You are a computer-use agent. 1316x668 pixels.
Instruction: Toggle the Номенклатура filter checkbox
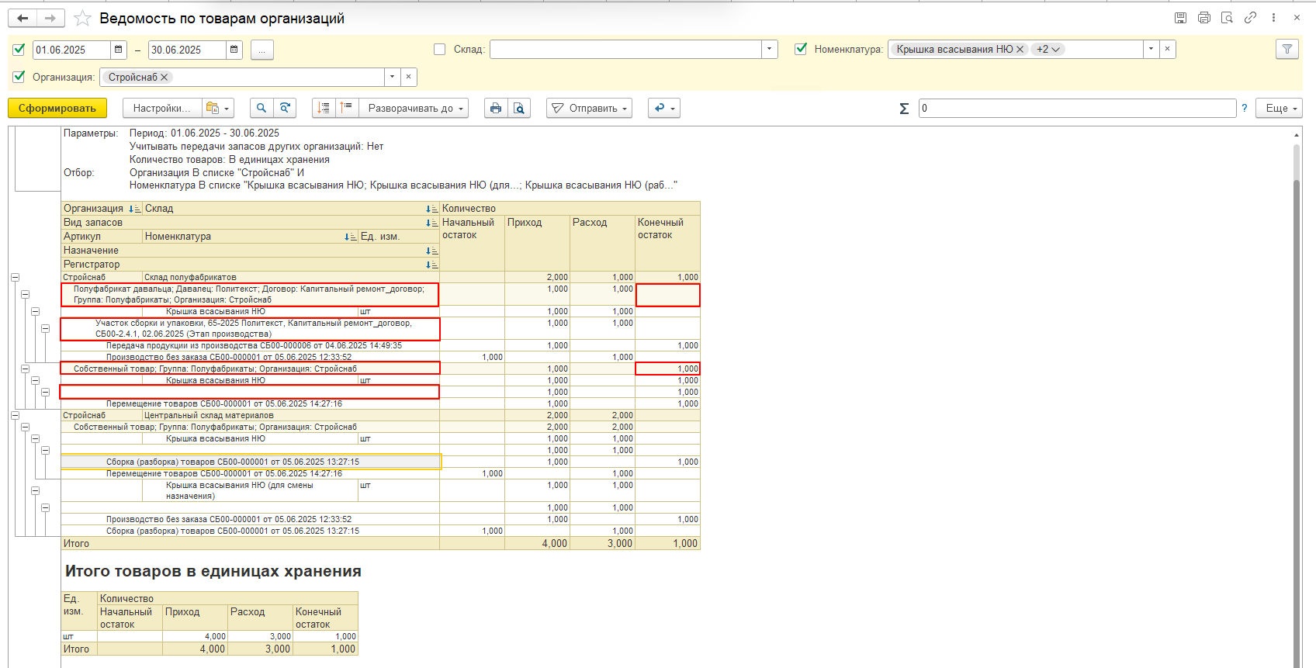pos(802,50)
